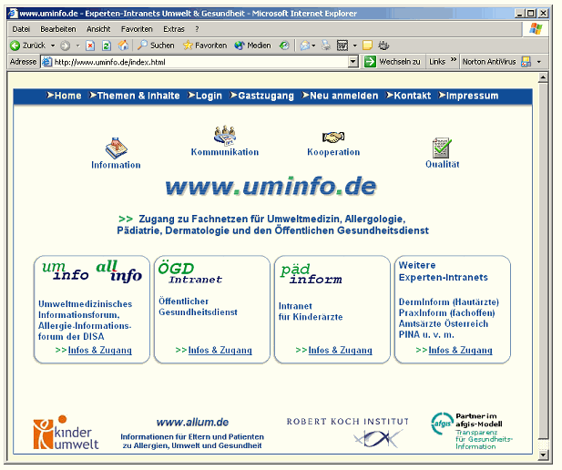Open the Kontakt navigation link
The image size is (562, 470).
point(409,96)
